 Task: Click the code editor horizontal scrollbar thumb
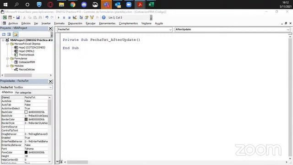coord(77,162)
